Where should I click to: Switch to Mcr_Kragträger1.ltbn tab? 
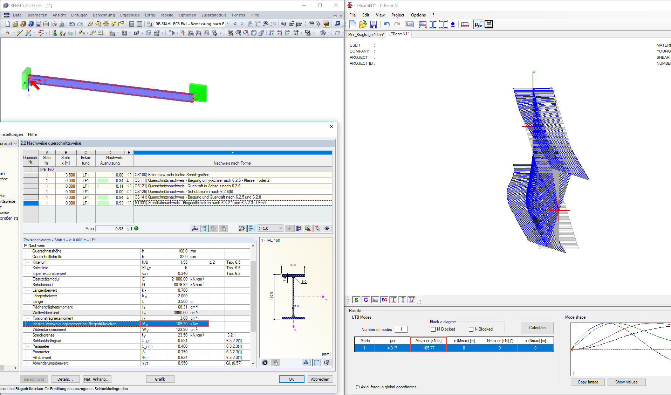(366, 34)
